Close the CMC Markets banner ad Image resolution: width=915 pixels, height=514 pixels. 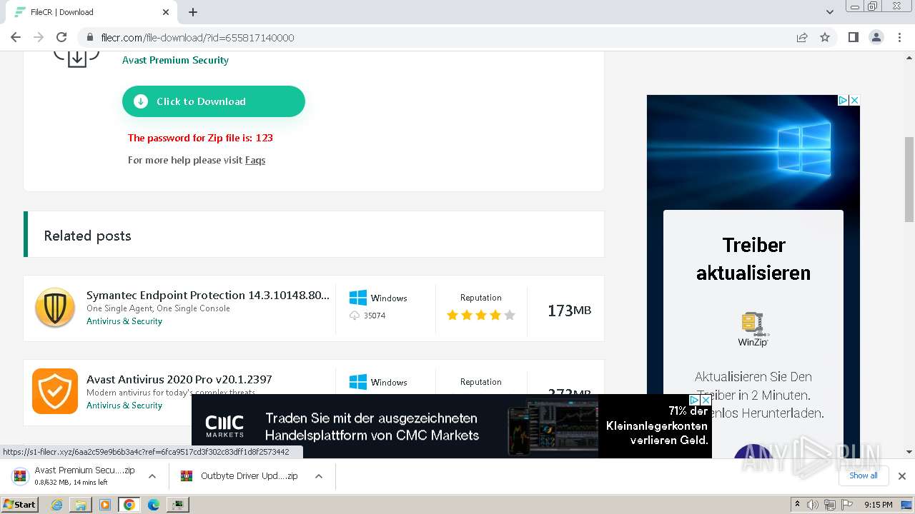[706, 400]
